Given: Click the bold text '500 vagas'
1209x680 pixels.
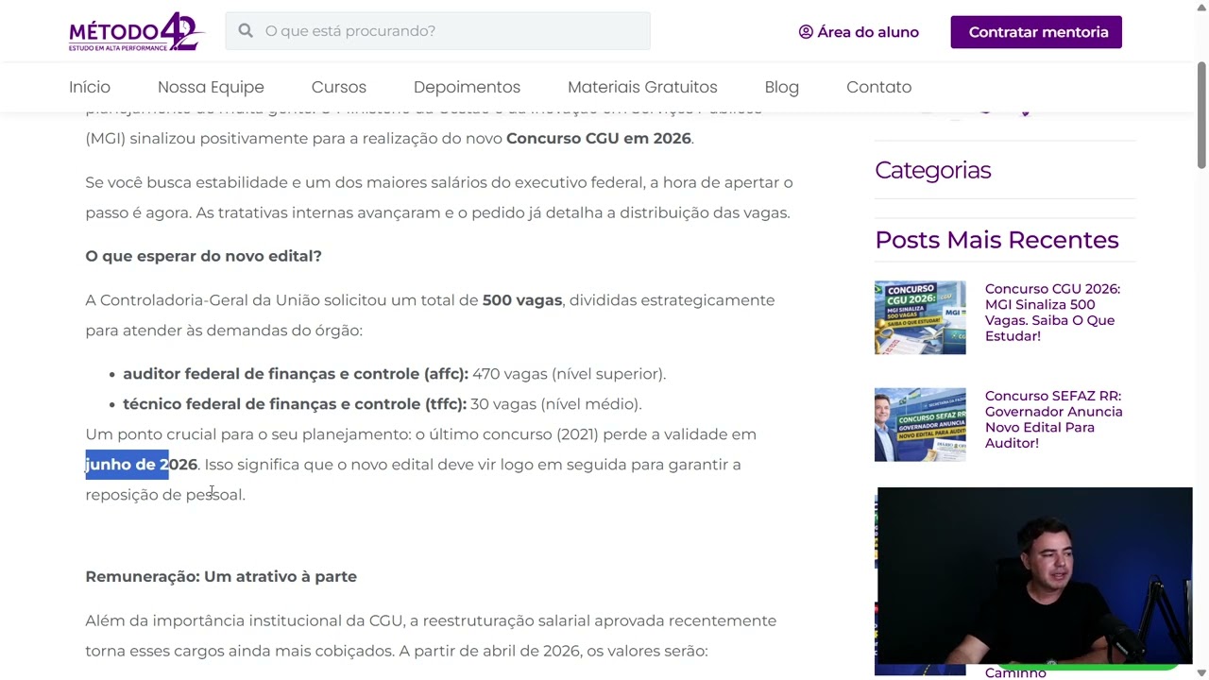Looking at the screenshot, I should tap(522, 300).
